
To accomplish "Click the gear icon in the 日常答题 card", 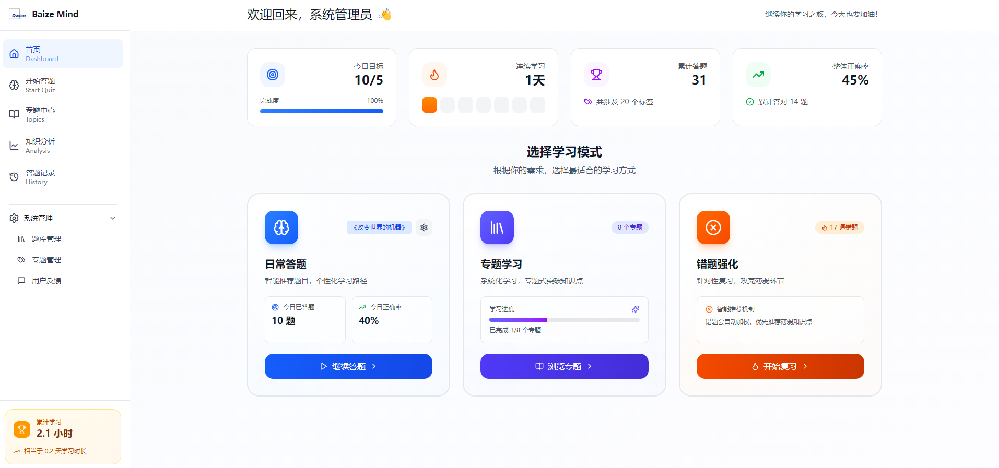I will tap(424, 227).
